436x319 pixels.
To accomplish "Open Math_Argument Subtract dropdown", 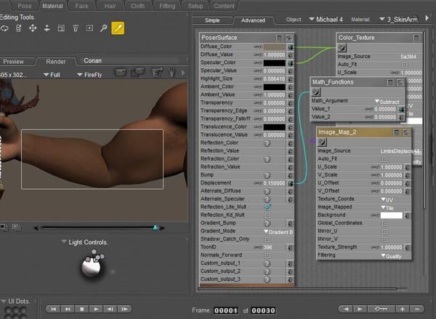I will 387,102.
